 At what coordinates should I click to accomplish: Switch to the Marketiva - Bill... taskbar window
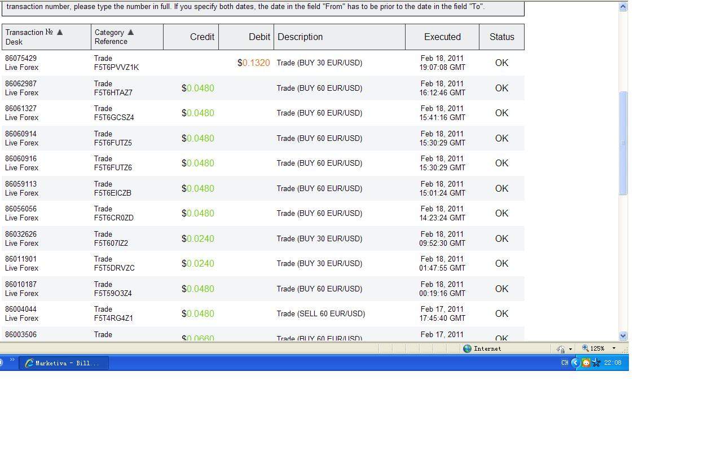[64, 363]
